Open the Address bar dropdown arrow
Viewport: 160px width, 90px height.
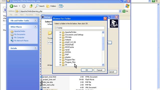coord(120,11)
